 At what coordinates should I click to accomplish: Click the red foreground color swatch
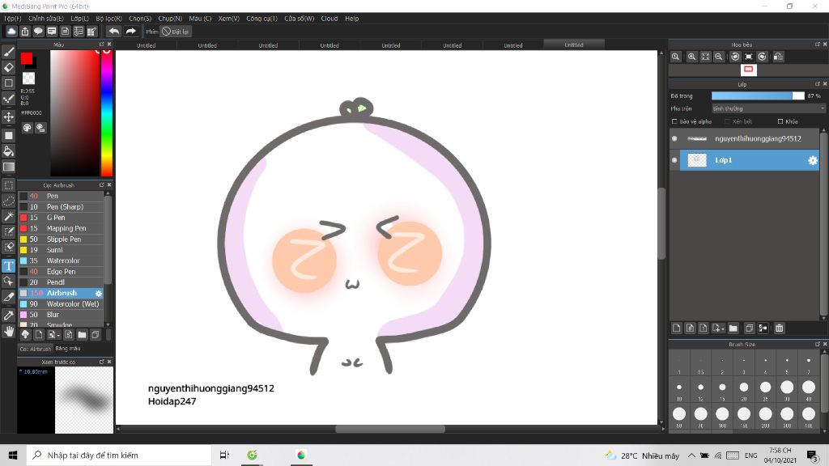[x=27, y=58]
